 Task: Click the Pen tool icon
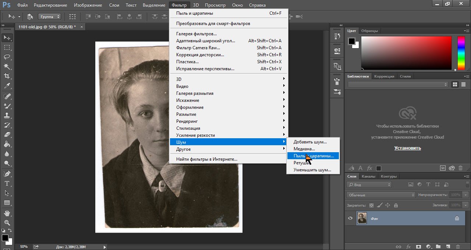pyautogui.click(x=7, y=174)
